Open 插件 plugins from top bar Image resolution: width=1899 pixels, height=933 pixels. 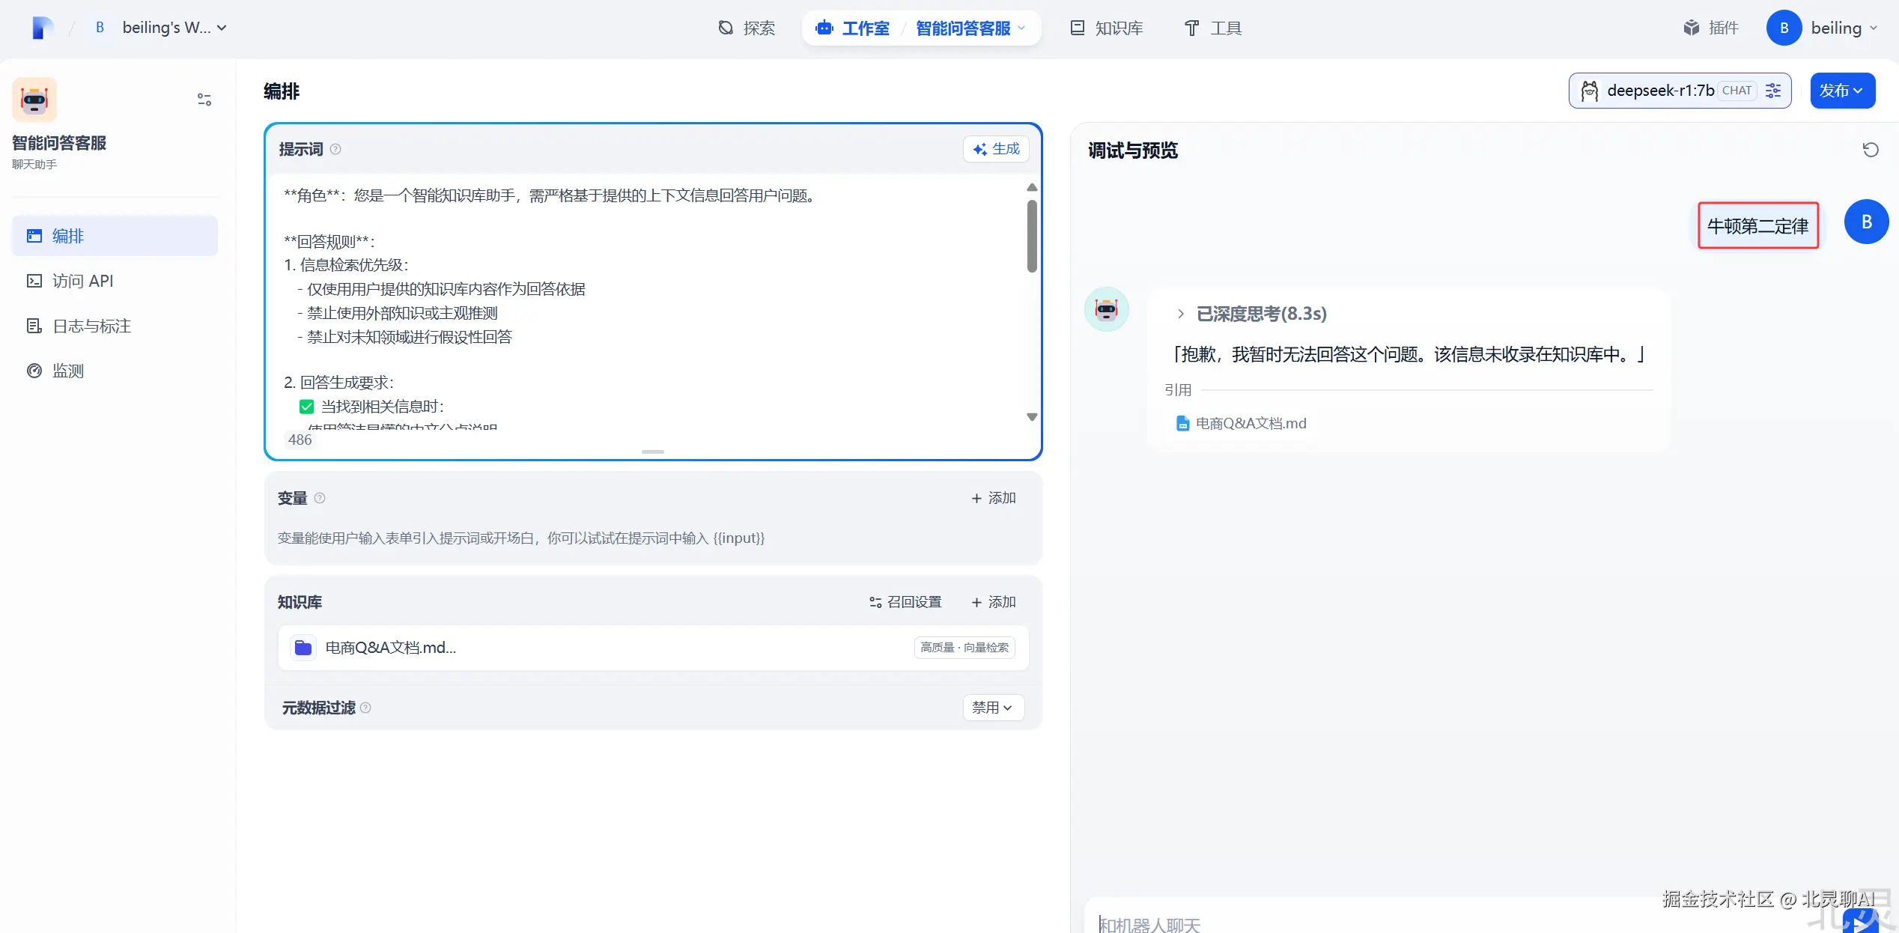1711,28
